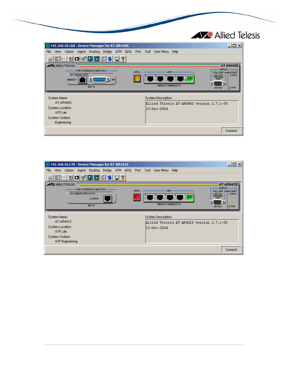Click the camera icon in AT-AR441S toolbar
Screen dimensions: 288x373
[x=77, y=178]
